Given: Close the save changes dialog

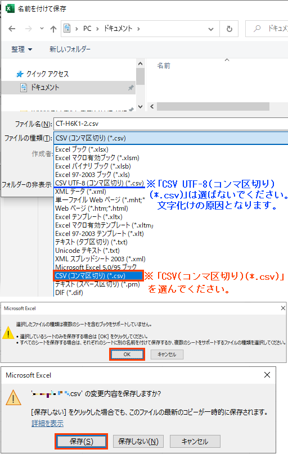Looking at the screenshot, I should point(267,375).
